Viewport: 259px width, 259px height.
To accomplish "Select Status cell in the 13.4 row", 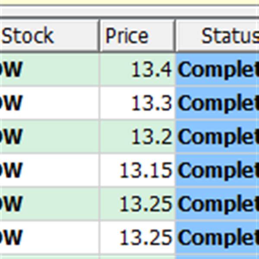I will [x=218, y=69].
